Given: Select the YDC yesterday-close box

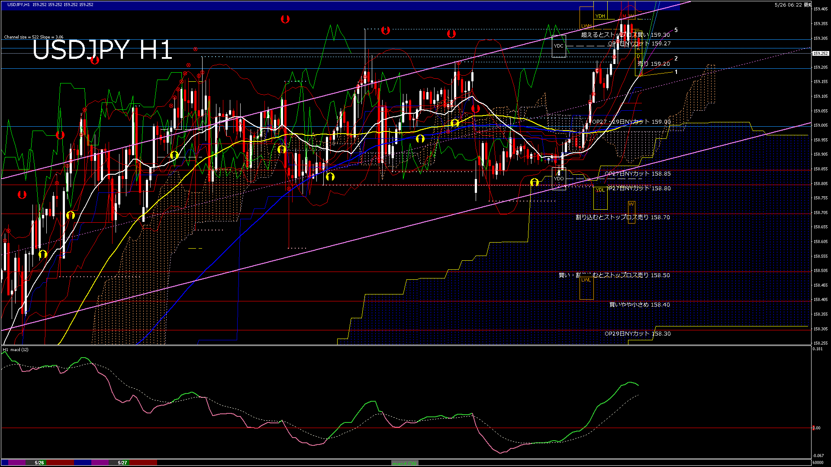Looking at the screenshot, I should pyautogui.click(x=559, y=46).
